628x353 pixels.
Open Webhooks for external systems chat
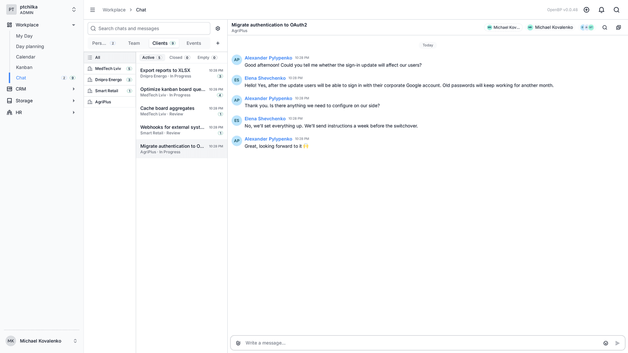(x=182, y=130)
